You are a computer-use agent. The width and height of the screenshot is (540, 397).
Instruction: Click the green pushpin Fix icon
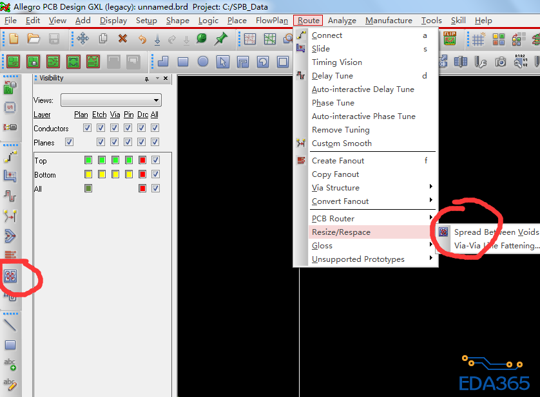221,39
